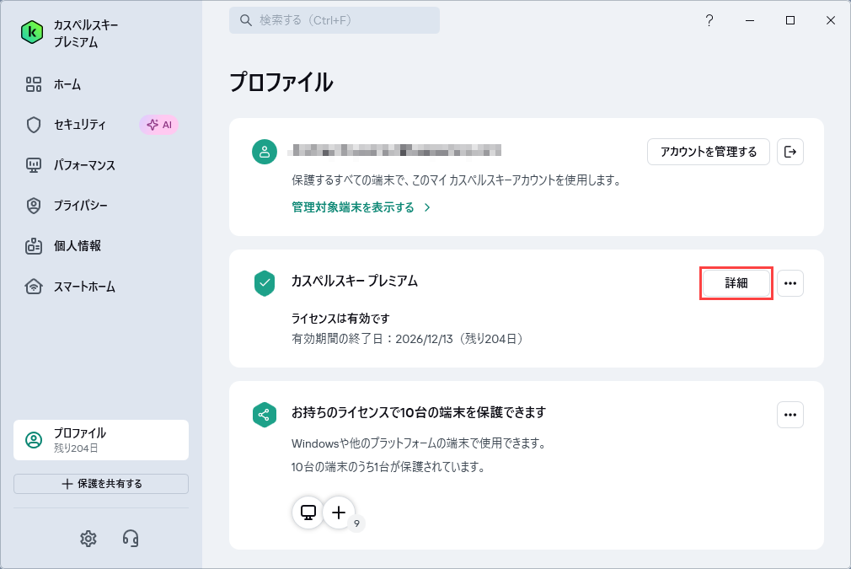Click the AI badge next to セキュリティ
This screenshot has width=851, height=569.
click(158, 125)
